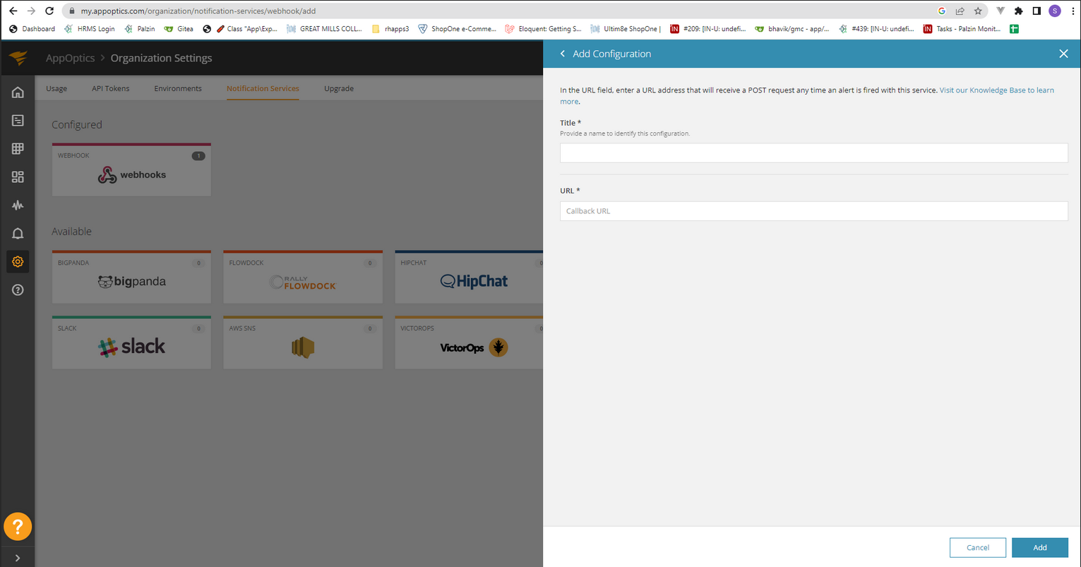Expand the sidebar with the bottom chevron
Viewport: 1081px width, 567px height.
(18, 559)
